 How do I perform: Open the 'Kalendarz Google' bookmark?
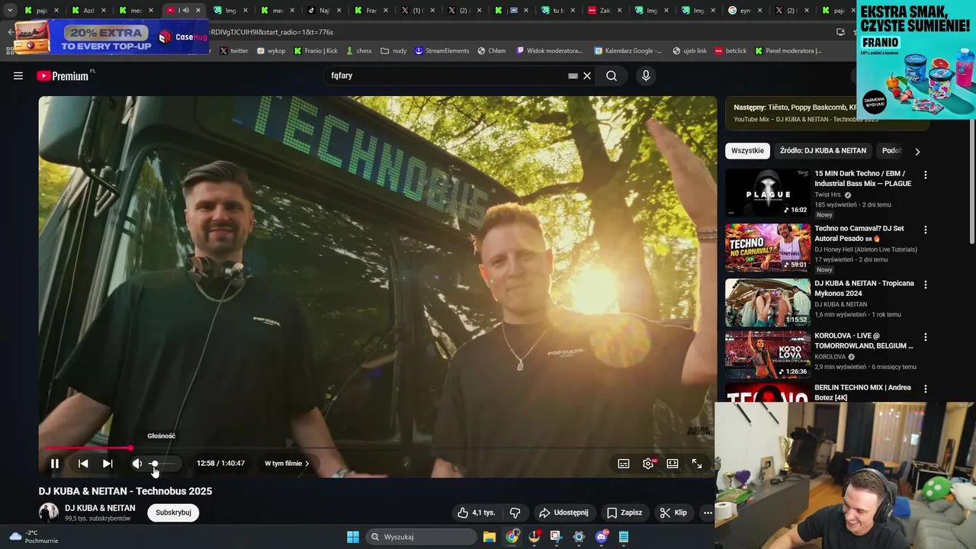[629, 50]
